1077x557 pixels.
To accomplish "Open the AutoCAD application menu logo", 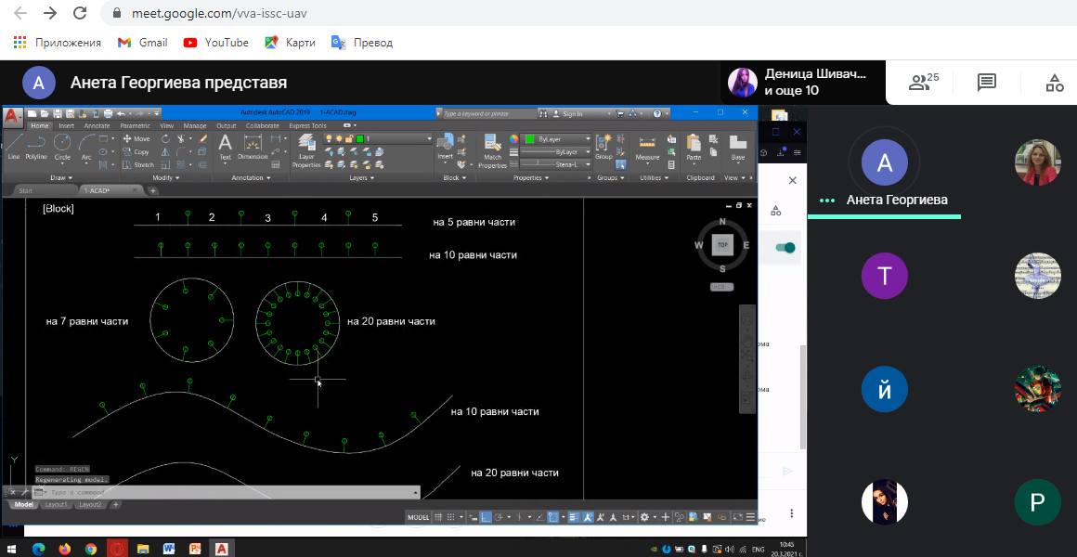I will (x=12, y=117).
